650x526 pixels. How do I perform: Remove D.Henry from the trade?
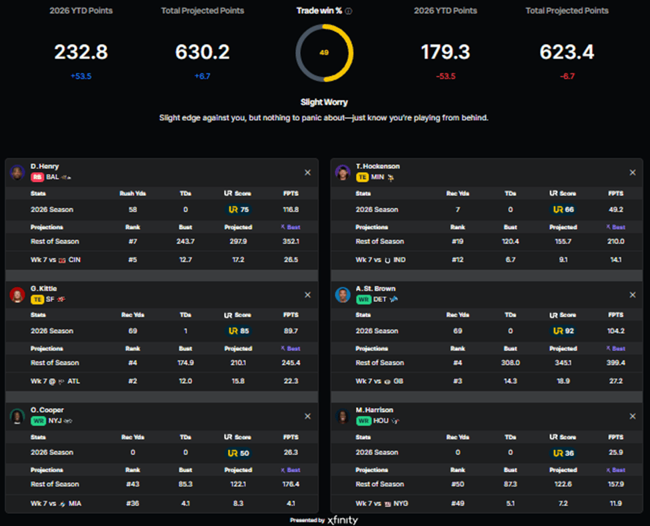[307, 173]
